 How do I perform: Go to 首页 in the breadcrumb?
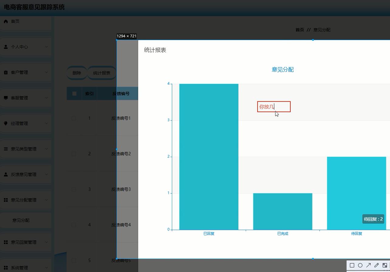coord(300,30)
